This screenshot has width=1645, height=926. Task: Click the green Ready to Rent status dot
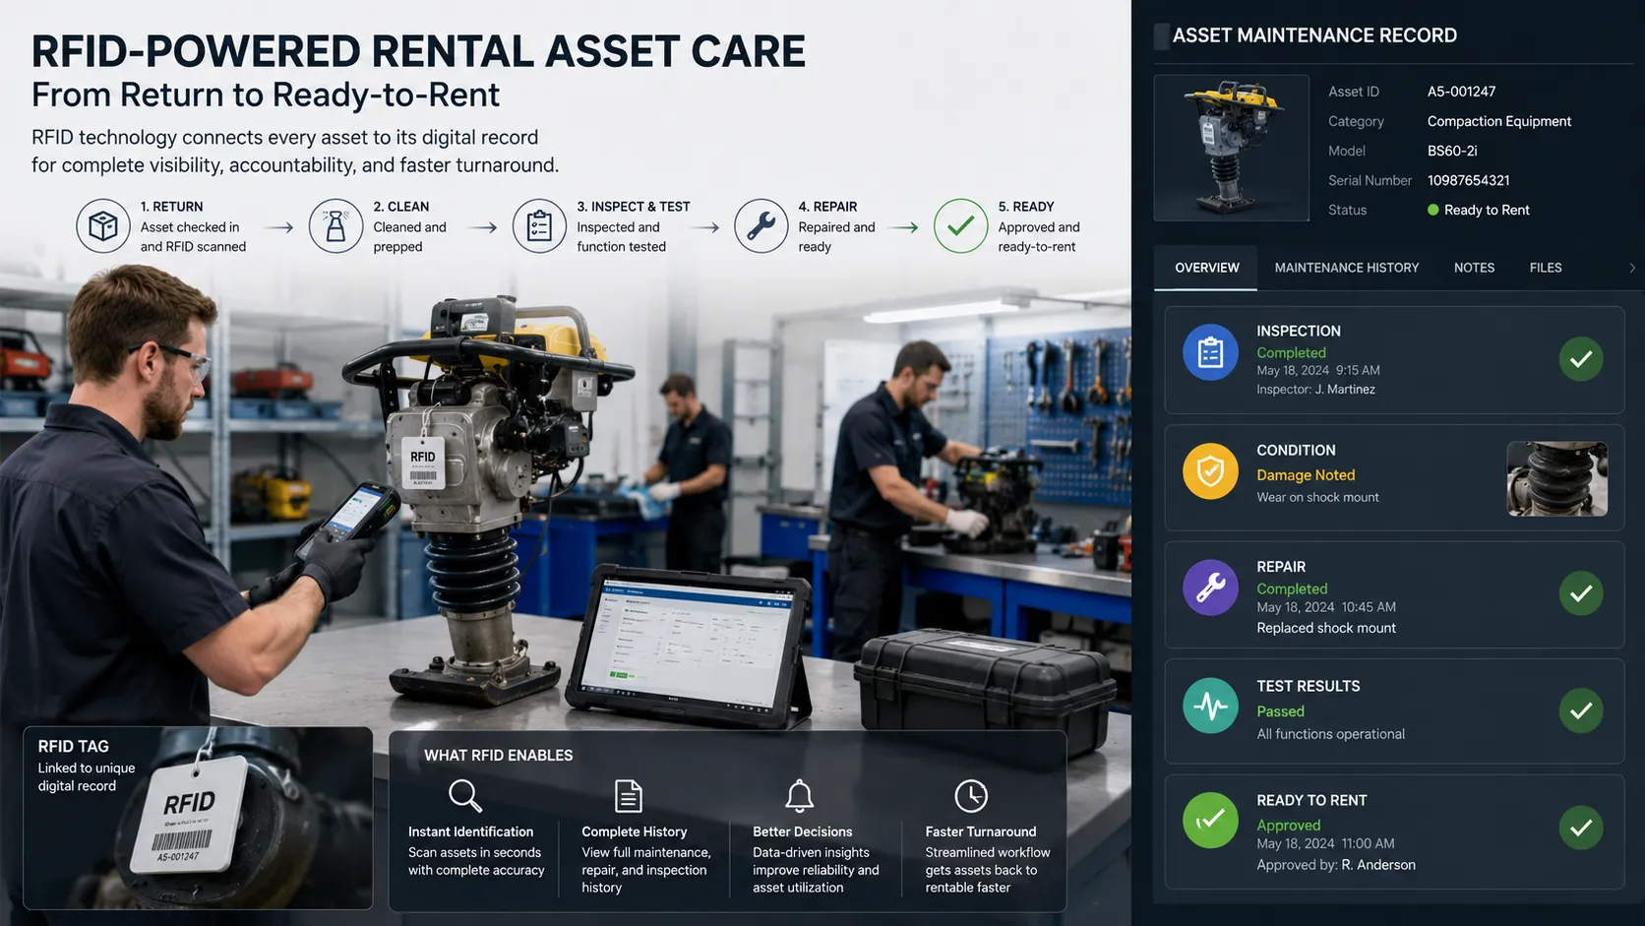coord(1432,210)
